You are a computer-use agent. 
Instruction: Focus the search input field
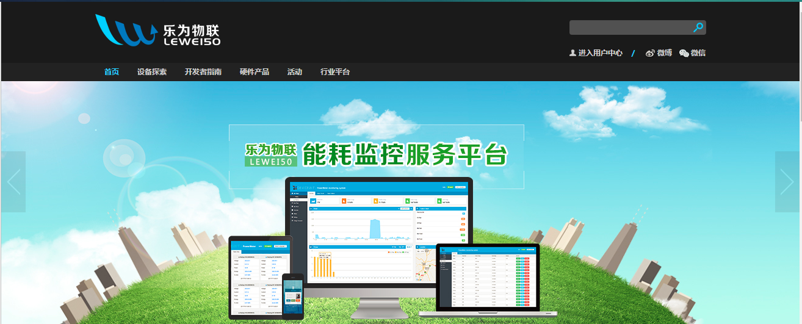tap(630, 27)
